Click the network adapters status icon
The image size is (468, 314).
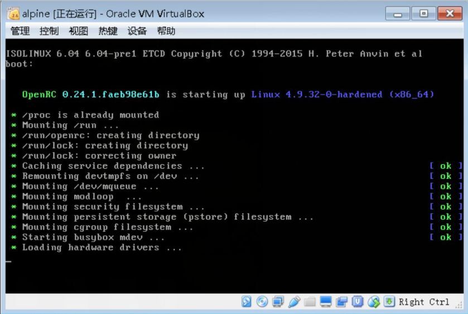pos(278,302)
